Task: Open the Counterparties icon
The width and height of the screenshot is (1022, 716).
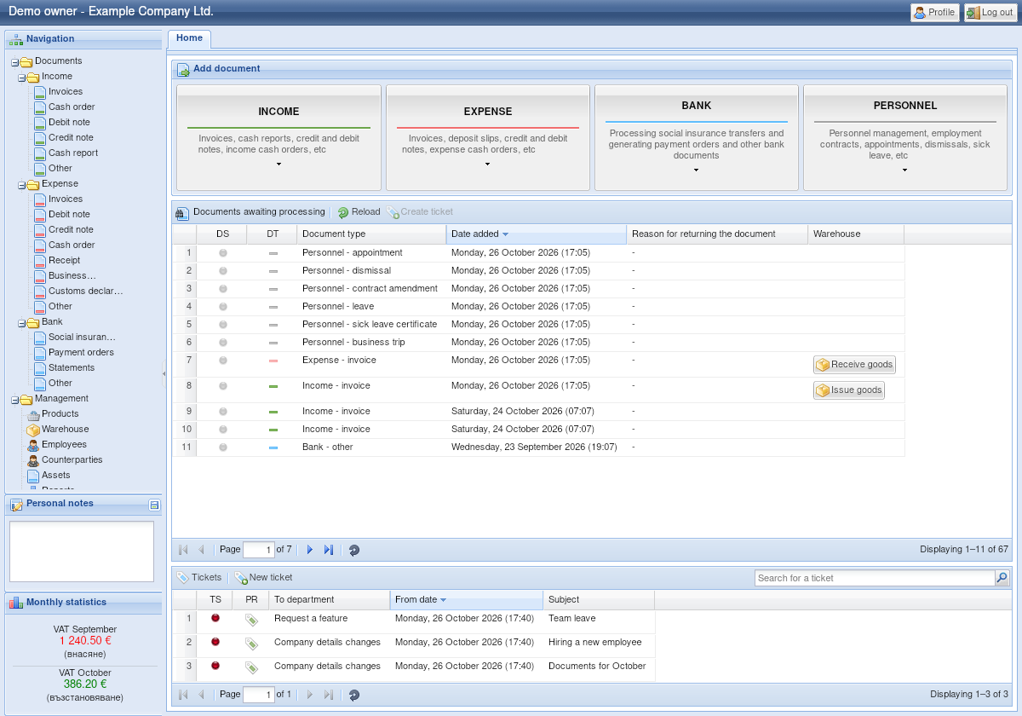Action: point(33,460)
